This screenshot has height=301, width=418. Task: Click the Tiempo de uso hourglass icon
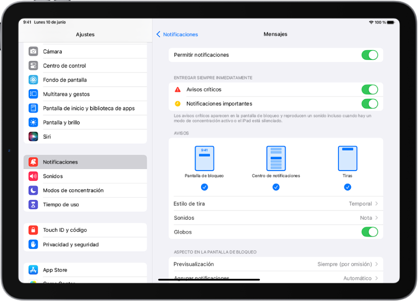point(33,204)
